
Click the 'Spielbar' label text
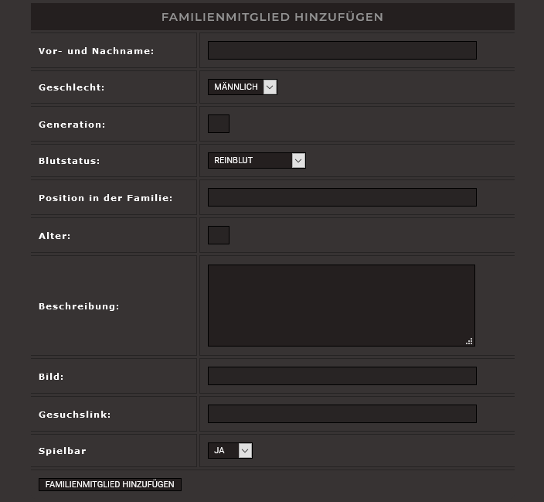tap(63, 451)
